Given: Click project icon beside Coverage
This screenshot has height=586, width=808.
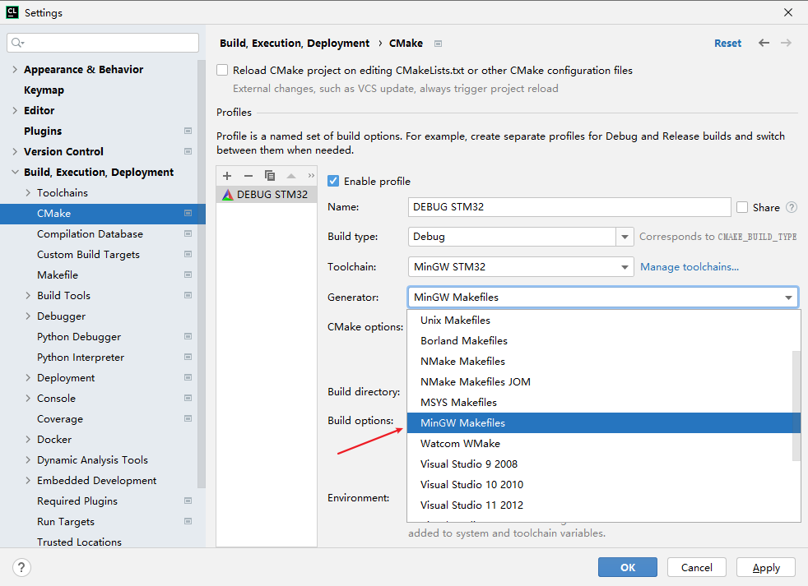Looking at the screenshot, I should (x=188, y=418).
